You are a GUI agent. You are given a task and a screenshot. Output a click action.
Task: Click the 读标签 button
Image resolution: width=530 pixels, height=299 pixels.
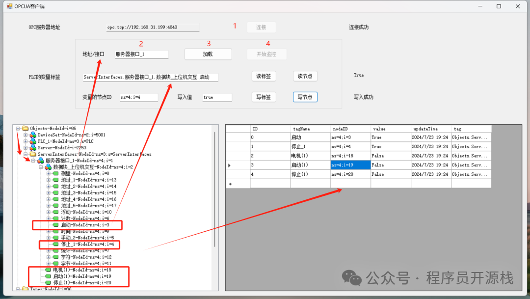(264, 76)
